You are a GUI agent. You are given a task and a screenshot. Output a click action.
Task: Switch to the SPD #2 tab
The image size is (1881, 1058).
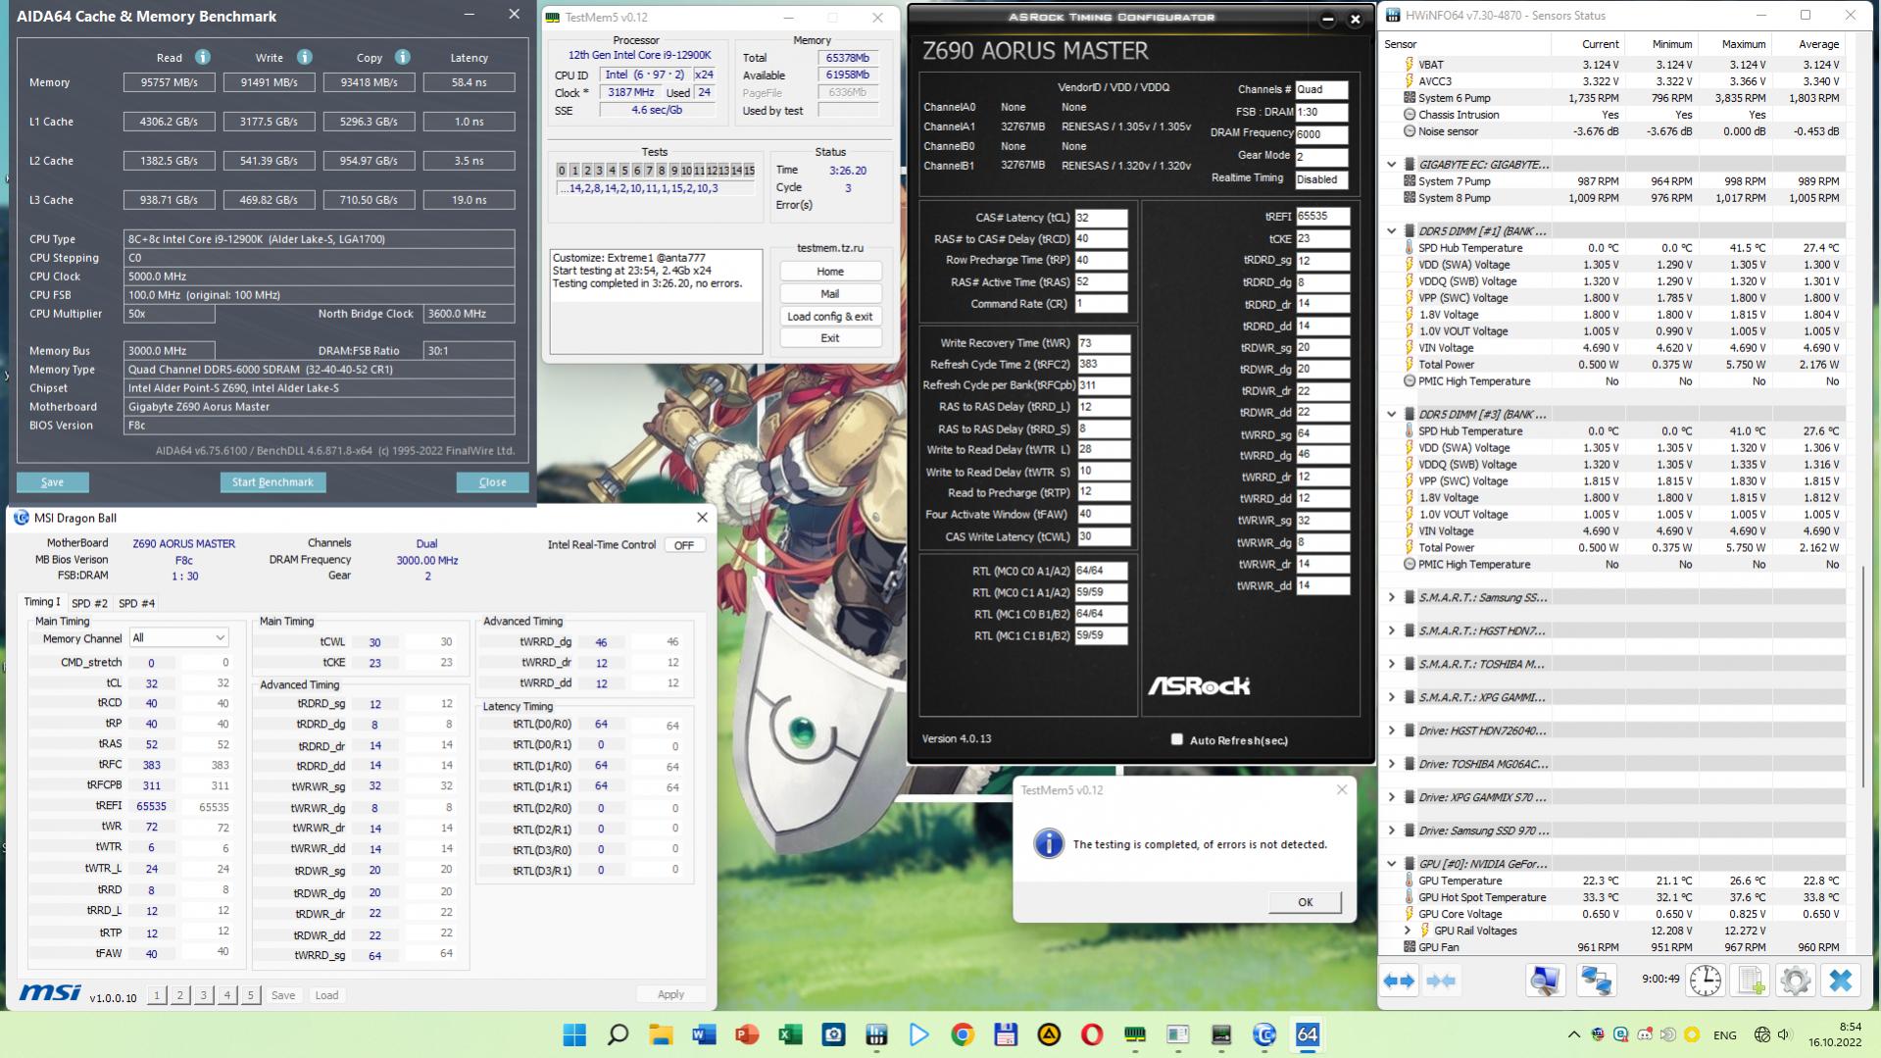[89, 603]
